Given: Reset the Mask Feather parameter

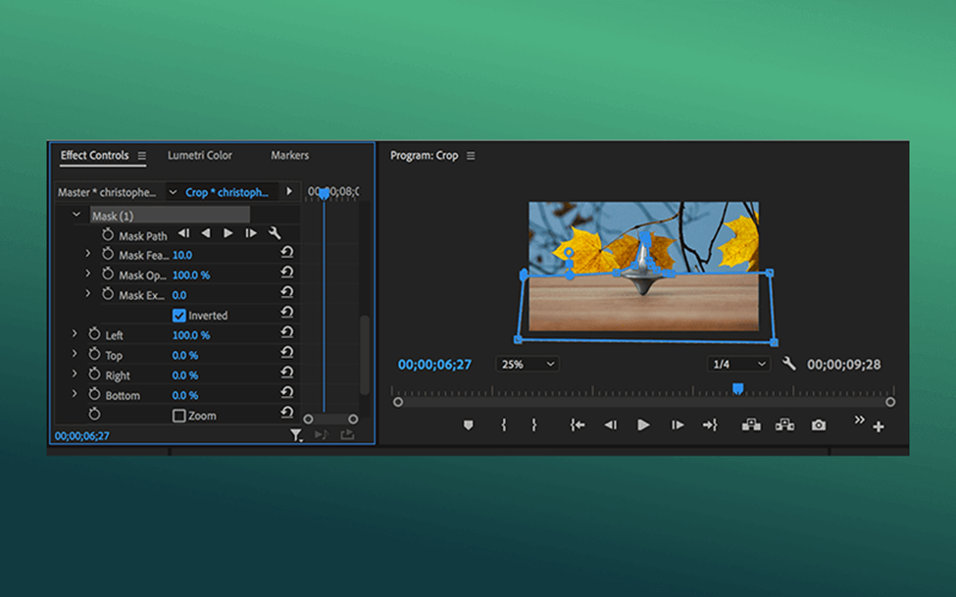Looking at the screenshot, I should pos(286,253).
